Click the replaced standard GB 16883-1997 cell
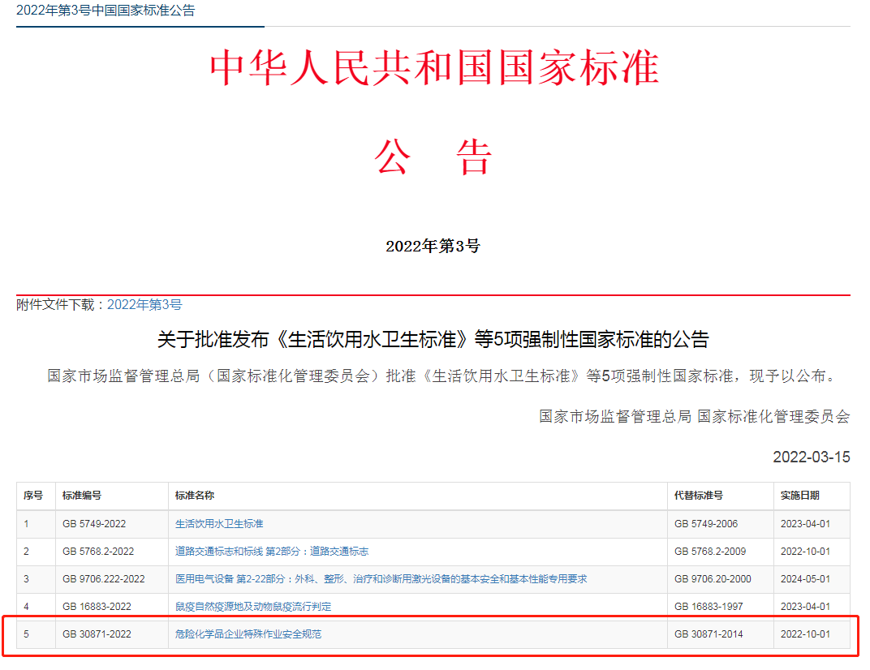Viewport: 870px width, 670px height. 708,607
